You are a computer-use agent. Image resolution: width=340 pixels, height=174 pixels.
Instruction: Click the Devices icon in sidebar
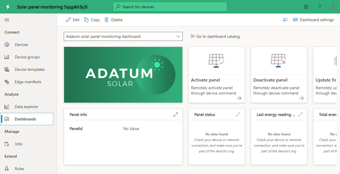[x=7, y=45]
